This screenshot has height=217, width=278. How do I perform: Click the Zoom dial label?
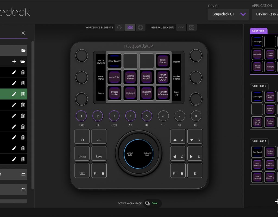tap(101, 93)
